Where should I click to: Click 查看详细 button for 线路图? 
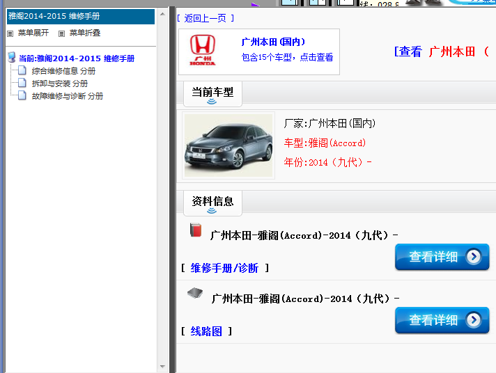[x=442, y=320]
